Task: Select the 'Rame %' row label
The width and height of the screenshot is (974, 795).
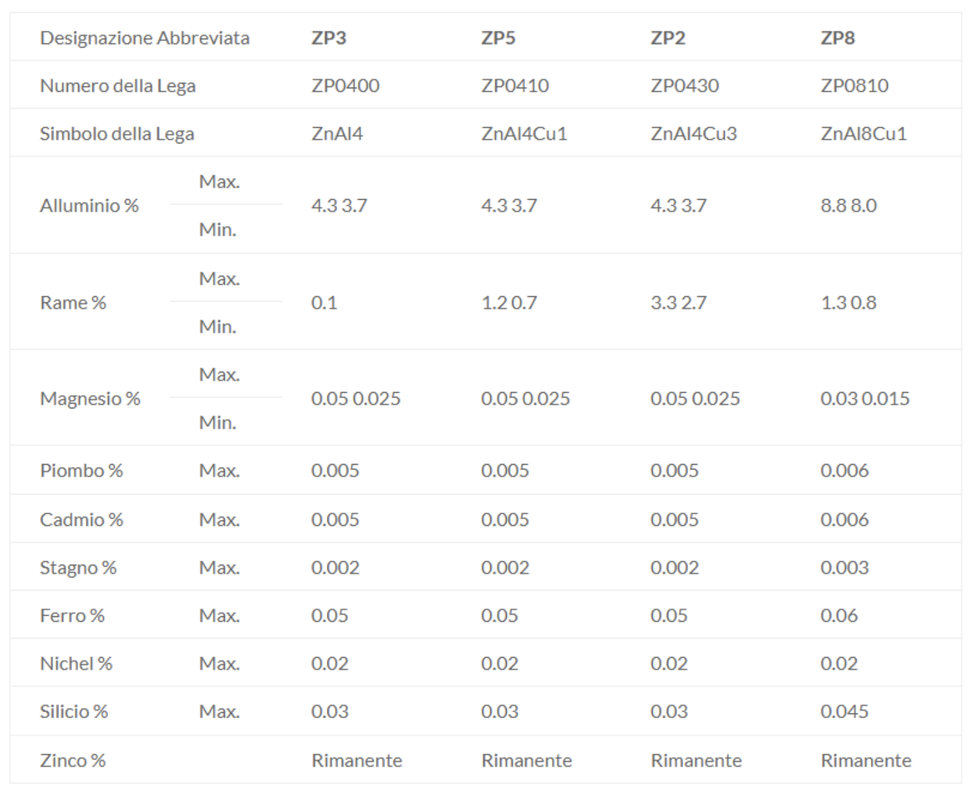Action: tap(73, 302)
